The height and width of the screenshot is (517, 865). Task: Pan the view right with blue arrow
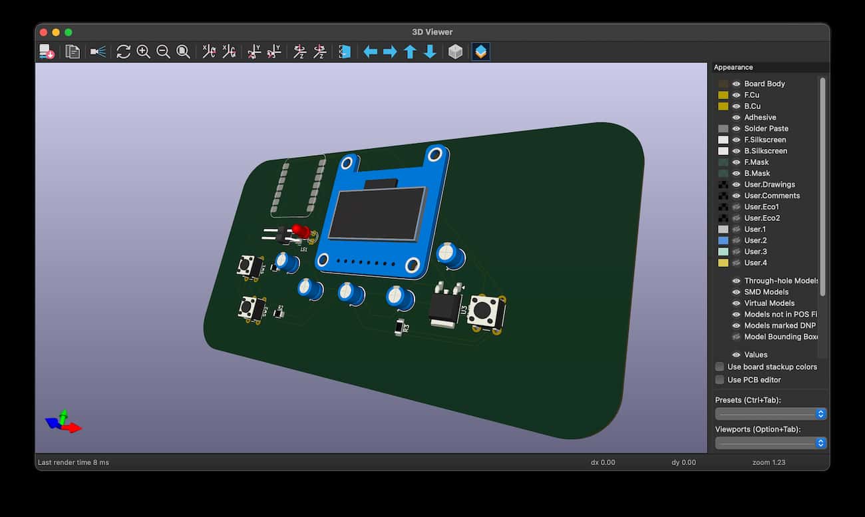390,52
